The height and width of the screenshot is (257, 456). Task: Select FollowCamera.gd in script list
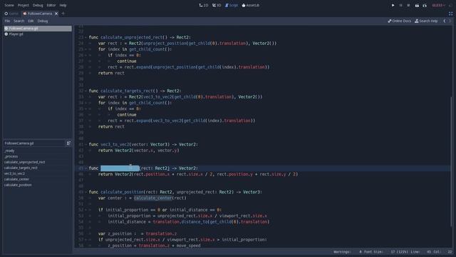38,29
